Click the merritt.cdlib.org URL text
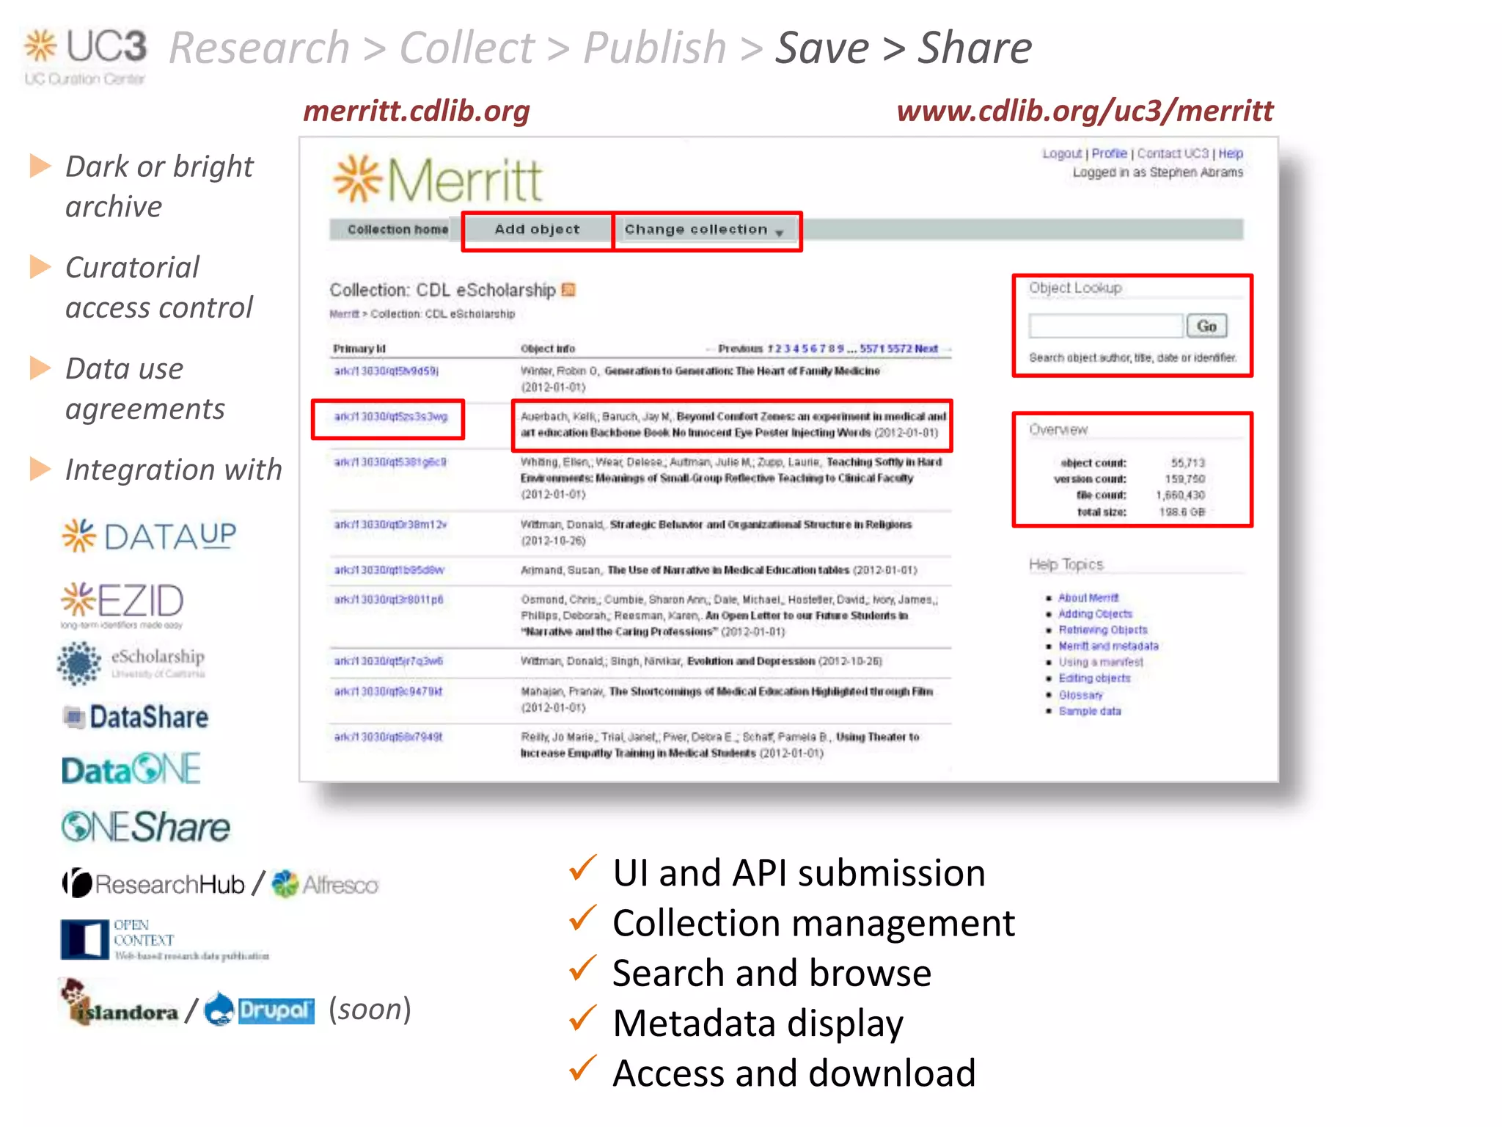The width and height of the screenshot is (1502, 1127). (416, 112)
